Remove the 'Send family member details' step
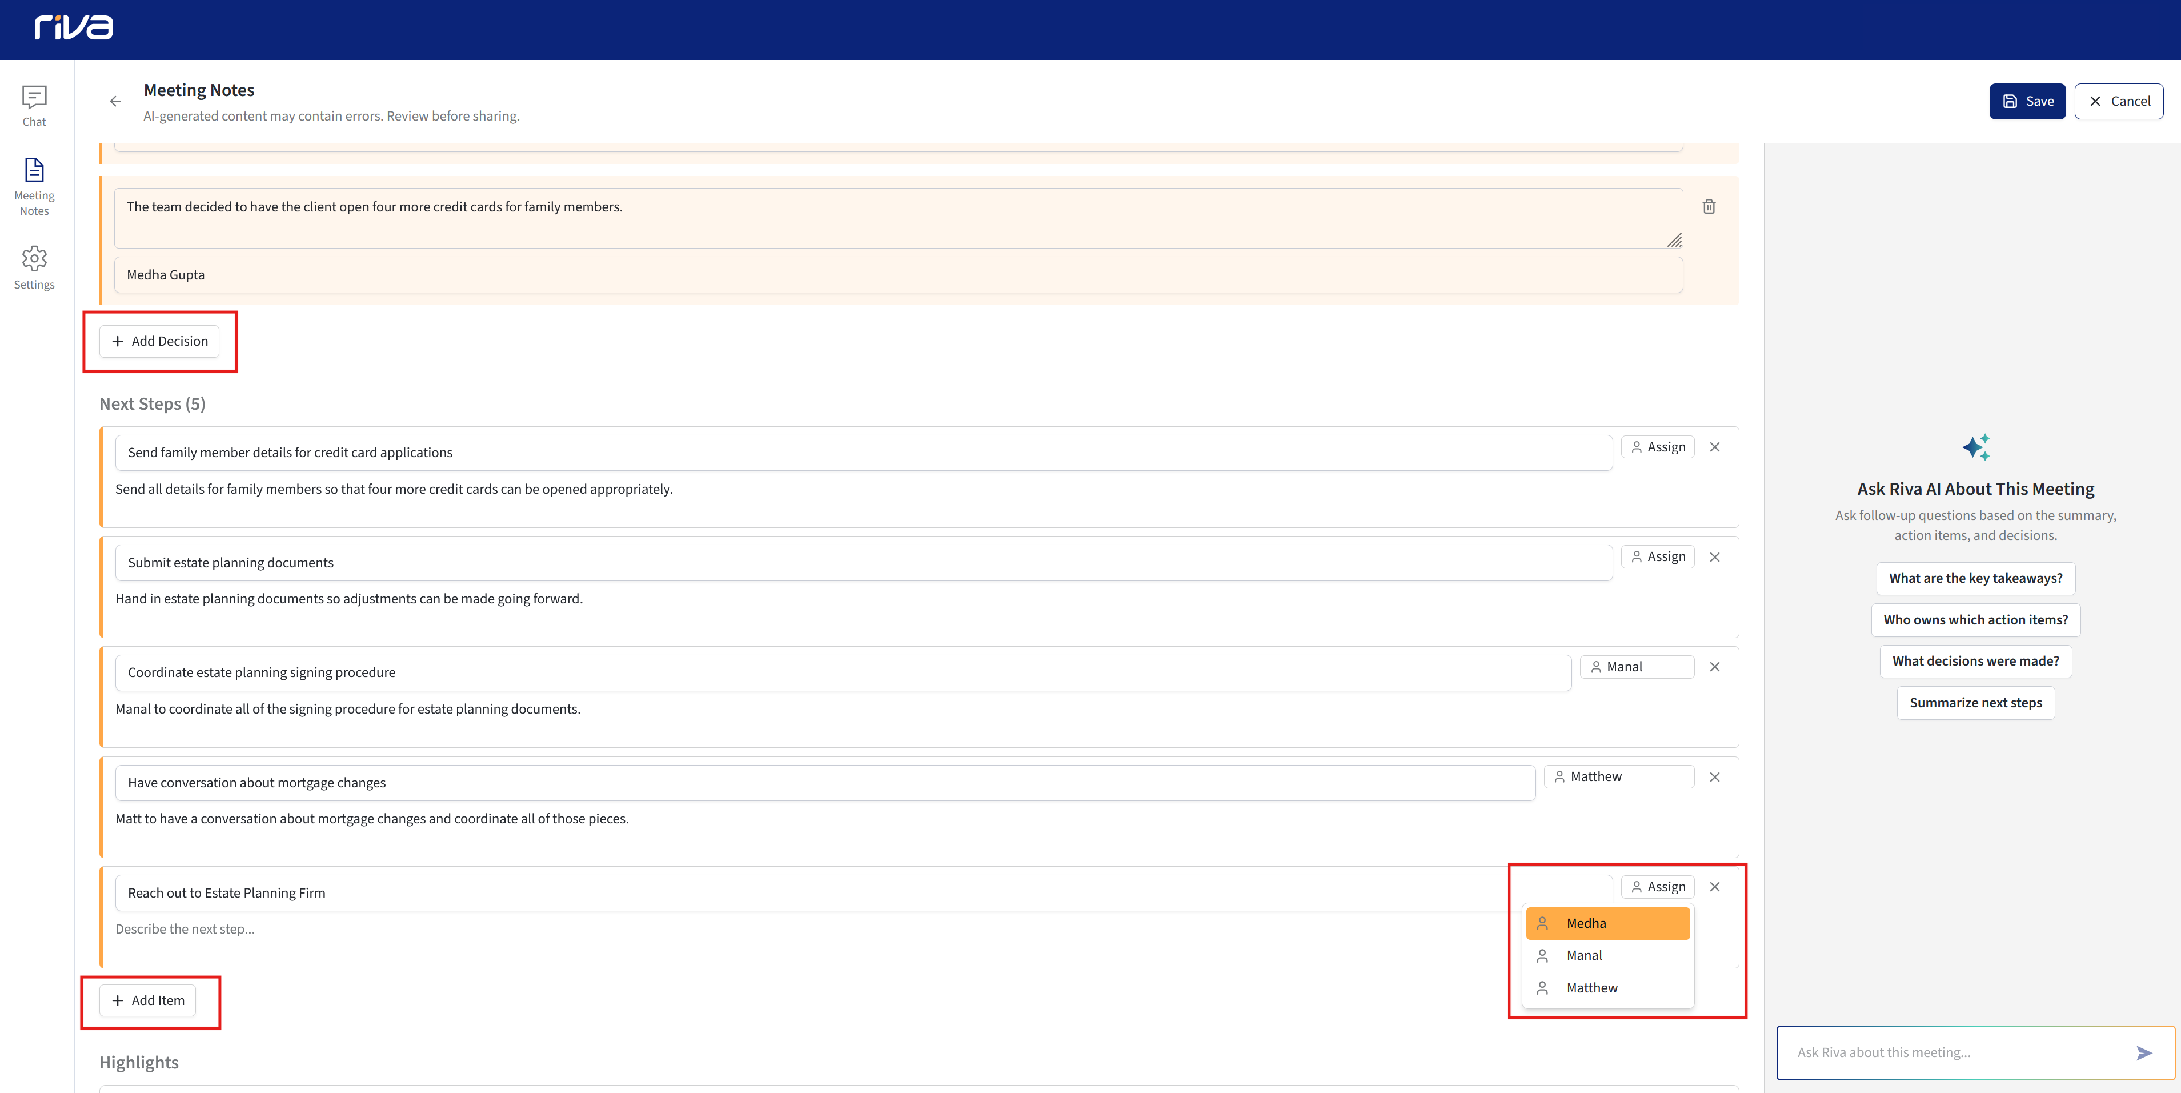This screenshot has height=1093, width=2181. coord(1714,447)
